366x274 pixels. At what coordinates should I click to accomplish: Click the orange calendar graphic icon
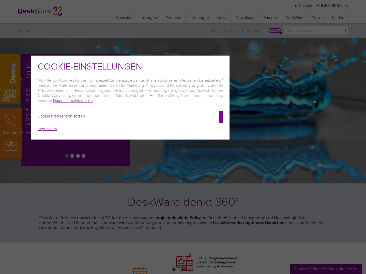pyautogui.click(x=140, y=270)
